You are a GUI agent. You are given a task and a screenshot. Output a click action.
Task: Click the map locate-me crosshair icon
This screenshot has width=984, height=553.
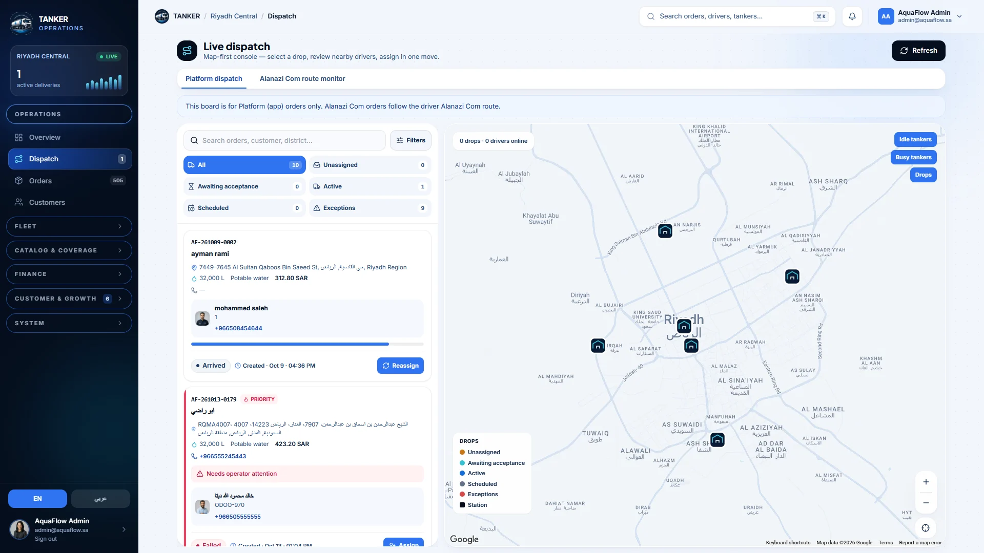(x=926, y=528)
